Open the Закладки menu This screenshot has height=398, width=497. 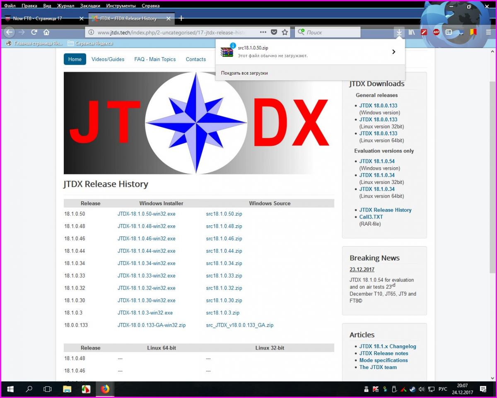coord(90,6)
